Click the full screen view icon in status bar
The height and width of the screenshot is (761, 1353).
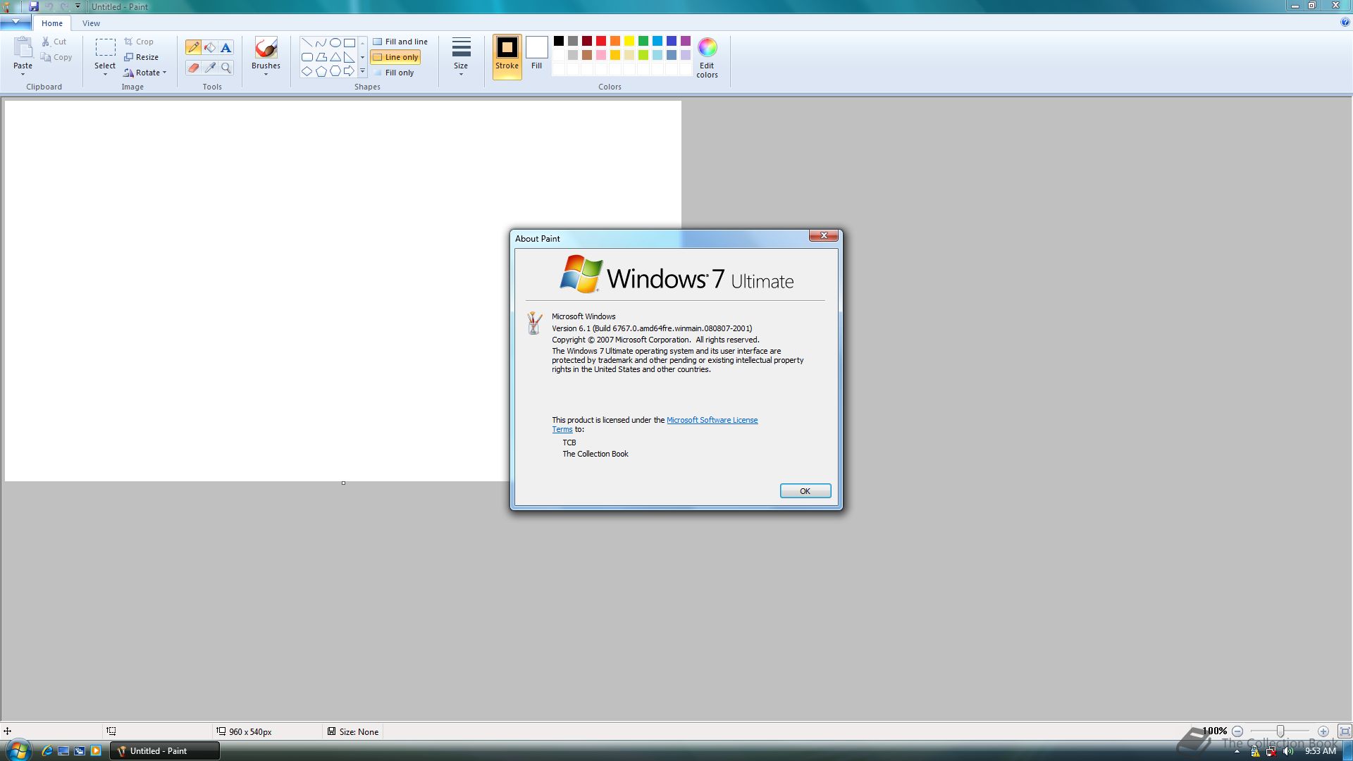click(1345, 731)
